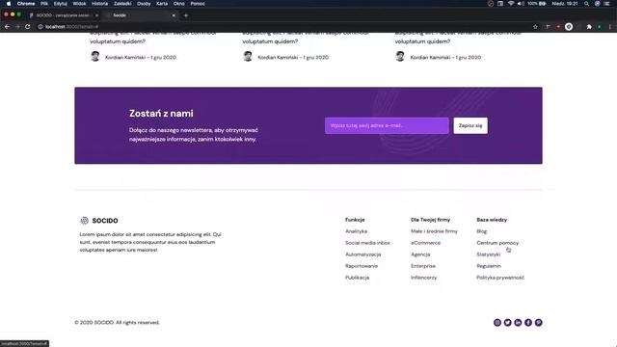Open the Automatyzacja footer link
Image resolution: width=617 pixels, height=347 pixels.
point(362,254)
